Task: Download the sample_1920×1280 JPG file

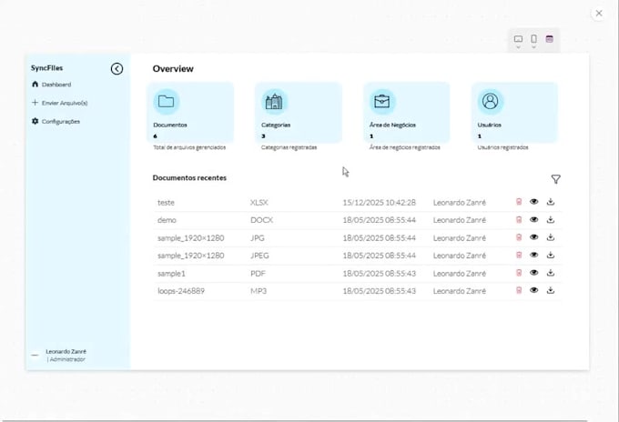Action: (x=551, y=237)
